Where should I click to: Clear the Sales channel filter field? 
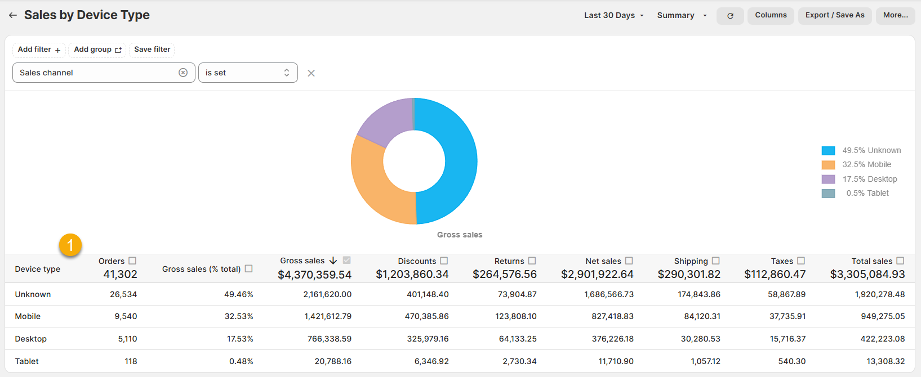(183, 73)
